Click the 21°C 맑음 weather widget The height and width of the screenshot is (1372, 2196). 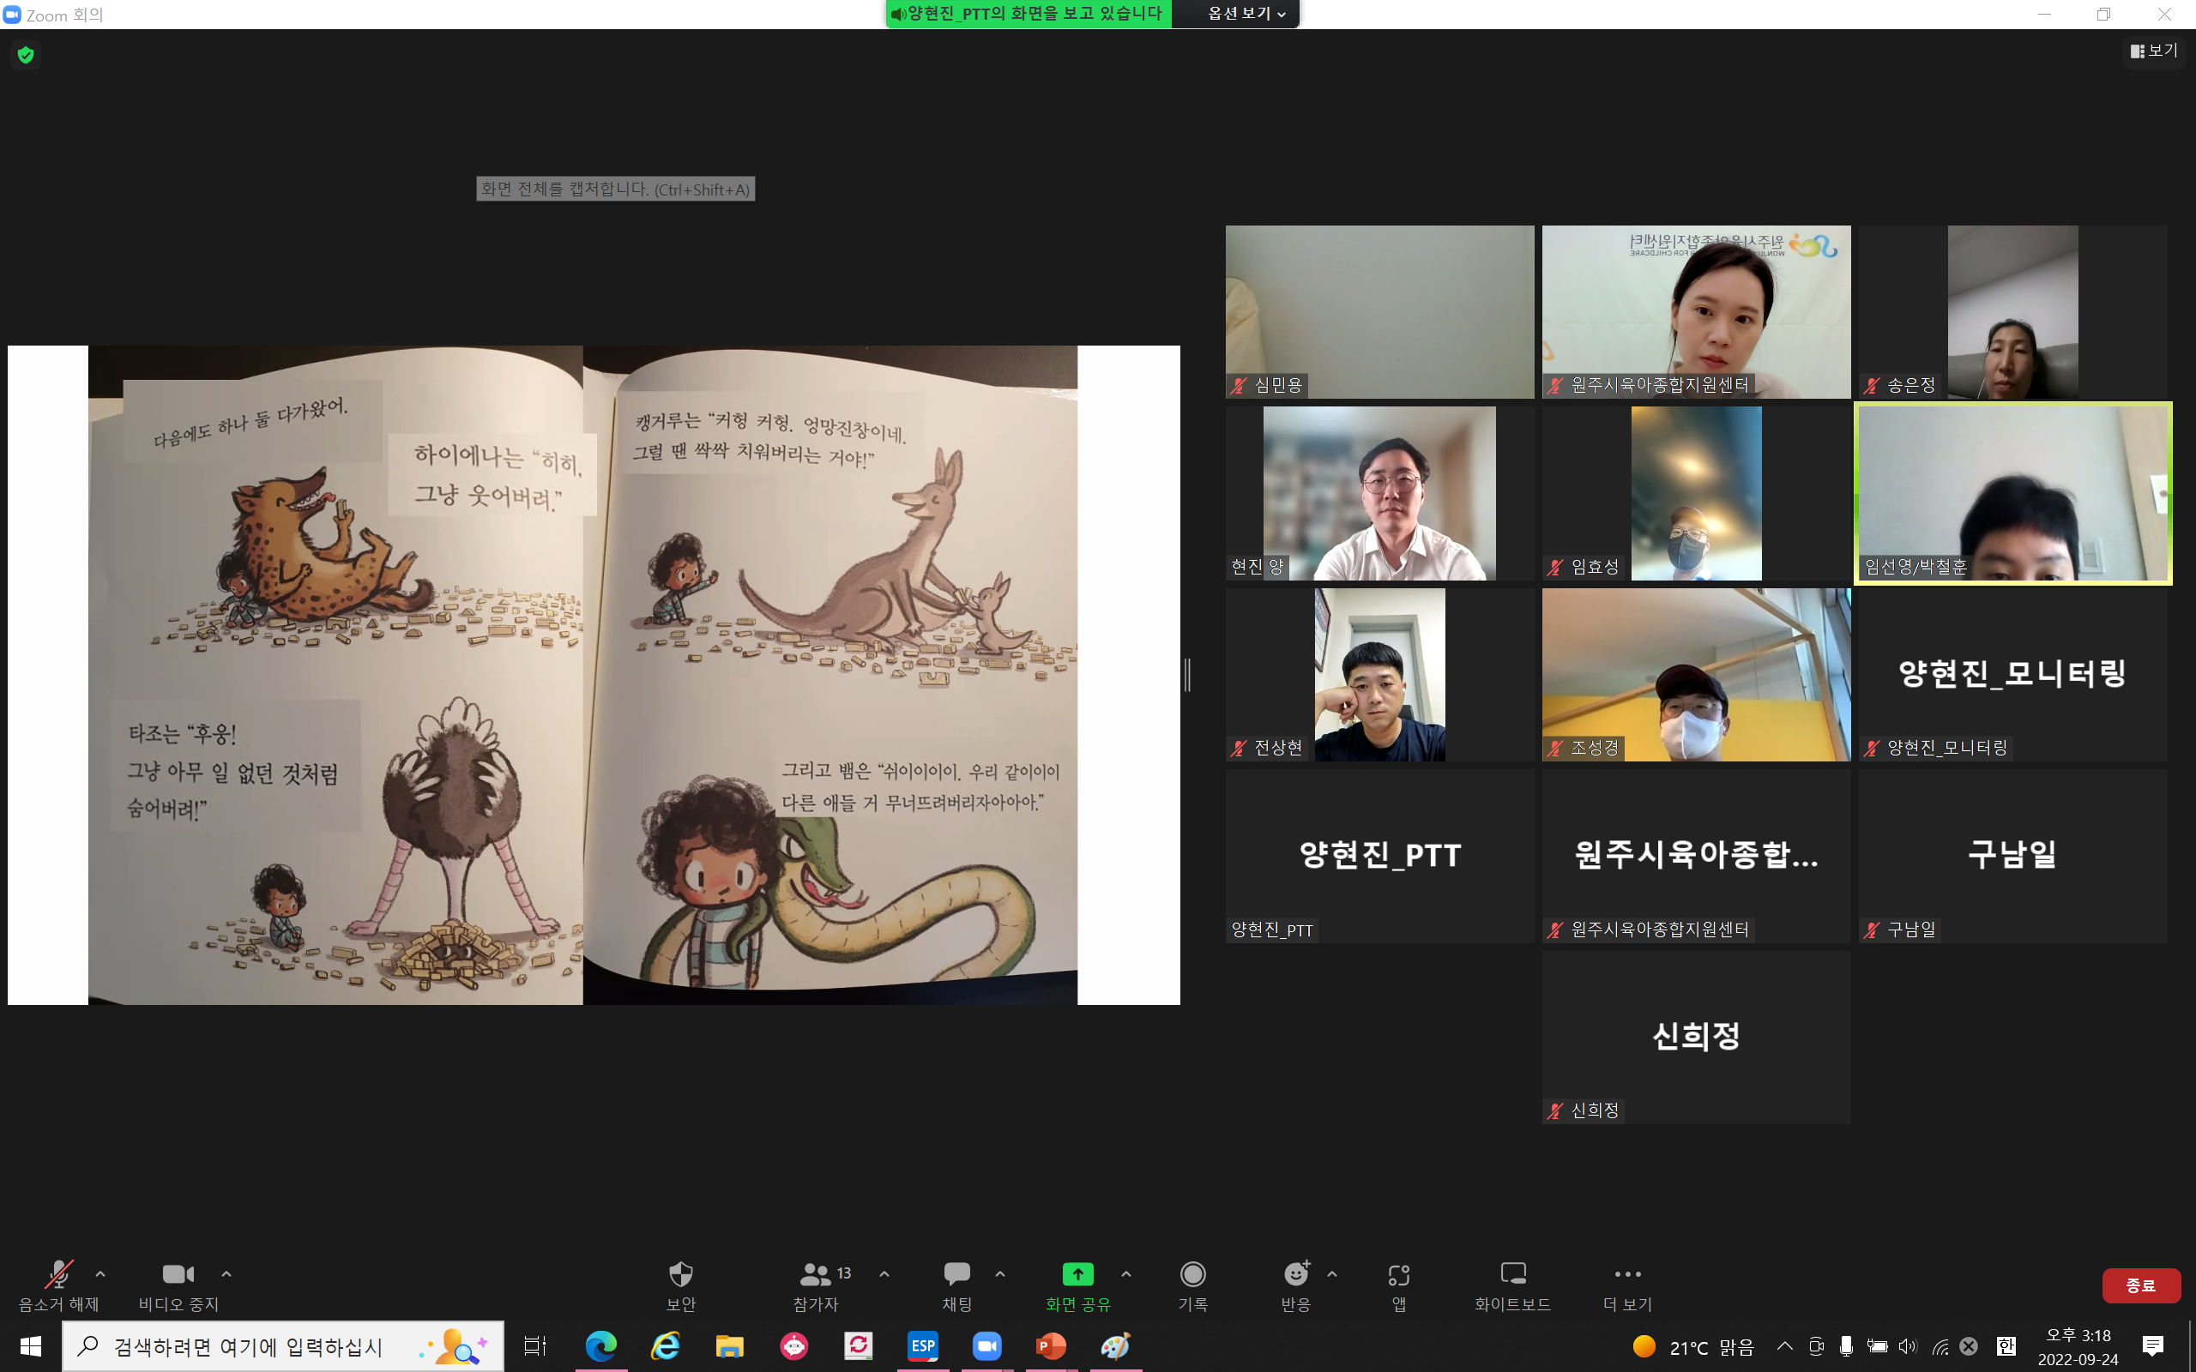[x=1693, y=1346]
